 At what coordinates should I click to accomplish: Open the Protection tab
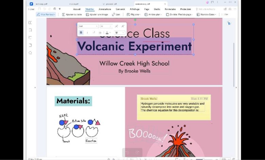coord(185,9)
